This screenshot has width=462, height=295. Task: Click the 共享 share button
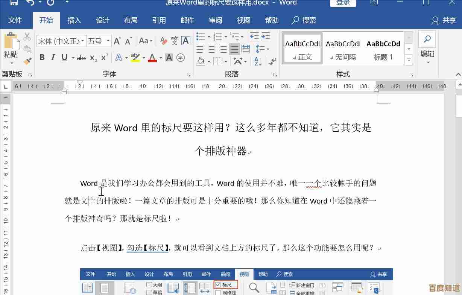(x=444, y=20)
